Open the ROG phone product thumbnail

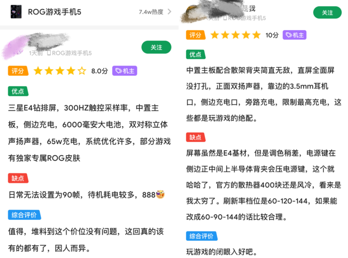tap(16, 12)
